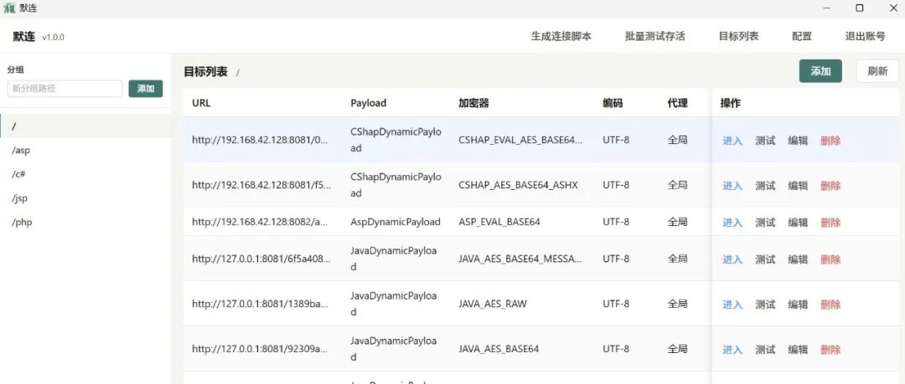Click 编辑 for CSHAP_EVAL_AES_BASE64 row
Image resolution: width=905 pixels, height=384 pixels.
[x=798, y=140]
